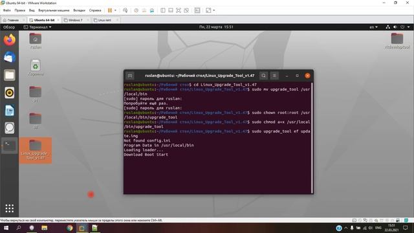Open the Терминал application menu
The image size is (414, 233).
38,27
